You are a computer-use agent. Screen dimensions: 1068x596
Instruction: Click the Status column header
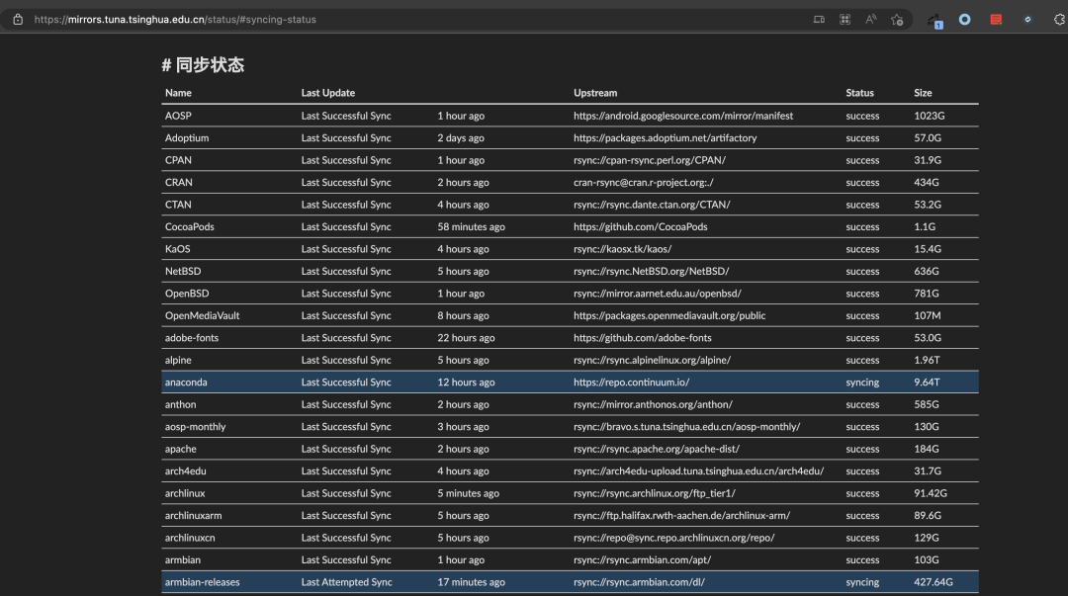[x=859, y=93]
